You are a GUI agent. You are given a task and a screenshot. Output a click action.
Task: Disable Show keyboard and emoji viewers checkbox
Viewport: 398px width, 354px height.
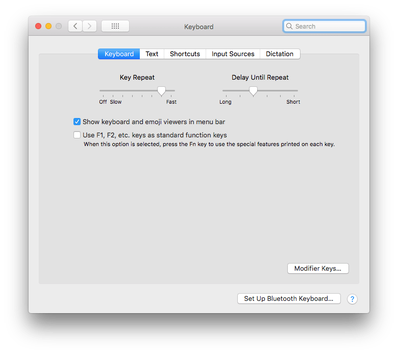(x=77, y=122)
